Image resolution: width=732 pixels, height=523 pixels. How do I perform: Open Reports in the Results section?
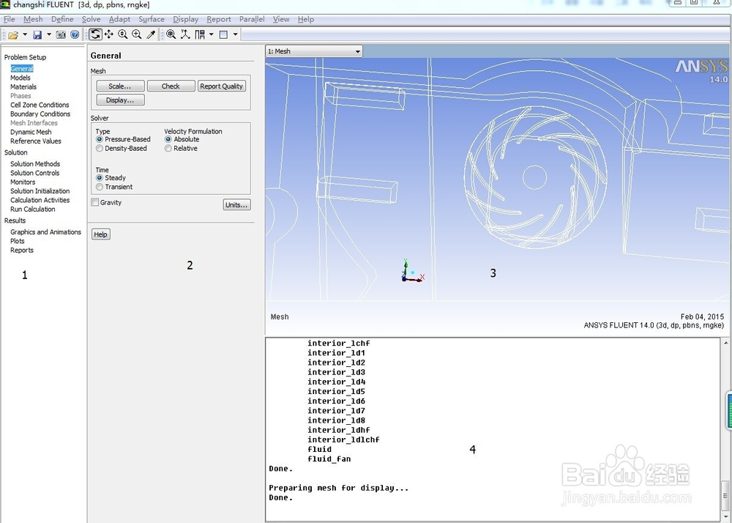[22, 251]
